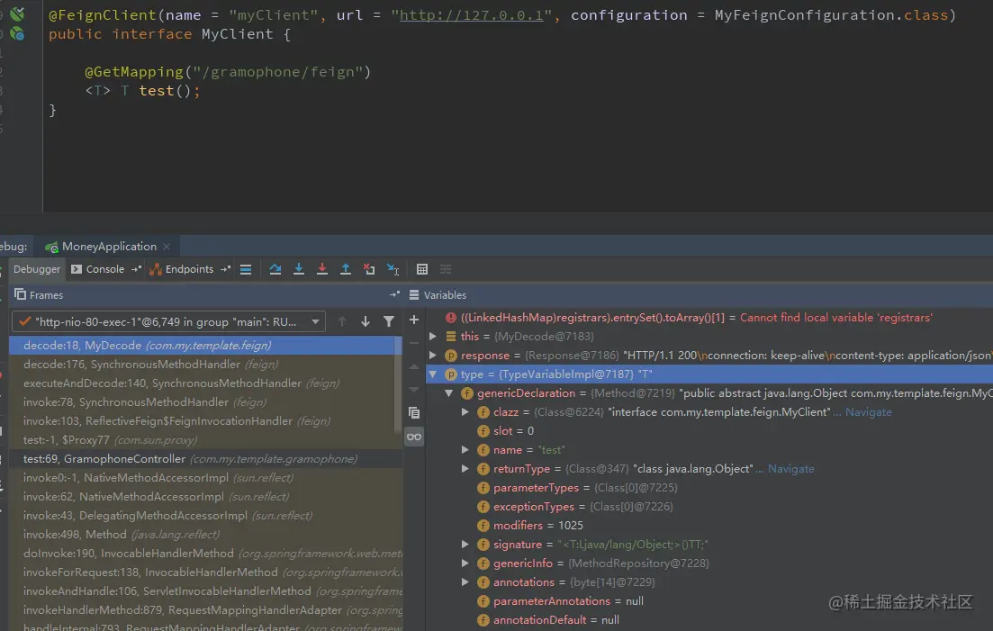The width and height of the screenshot is (993, 631).
Task: Select the exceptionTypes variable row
Action: point(709,506)
